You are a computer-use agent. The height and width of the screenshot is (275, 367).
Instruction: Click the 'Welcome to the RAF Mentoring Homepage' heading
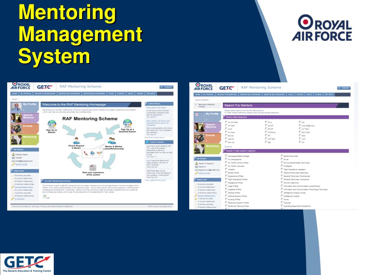pyautogui.click(x=91, y=105)
